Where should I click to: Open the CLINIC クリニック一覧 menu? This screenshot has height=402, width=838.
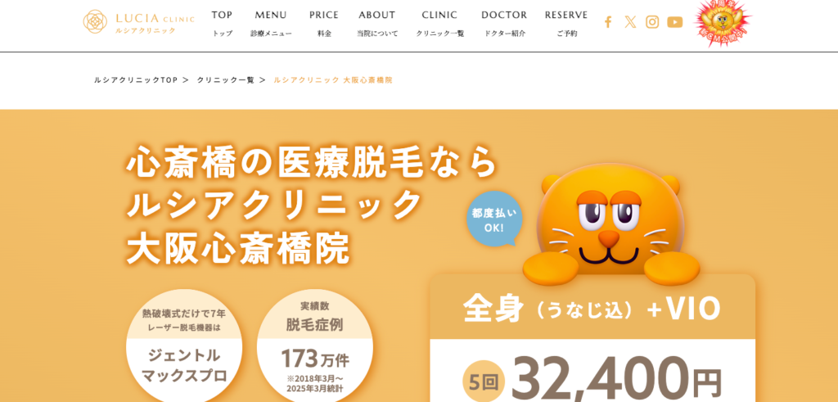(x=439, y=24)
